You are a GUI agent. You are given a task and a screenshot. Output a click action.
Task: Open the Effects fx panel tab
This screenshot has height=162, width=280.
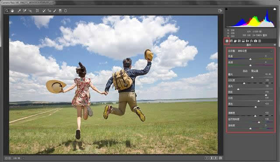point(252,41)
